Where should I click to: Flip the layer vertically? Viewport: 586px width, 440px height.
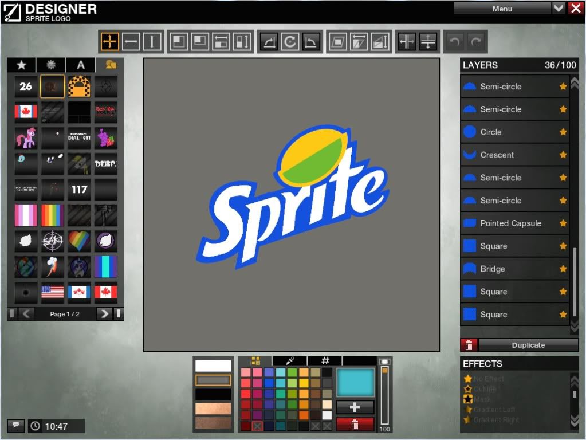click(x=428, y=41)
